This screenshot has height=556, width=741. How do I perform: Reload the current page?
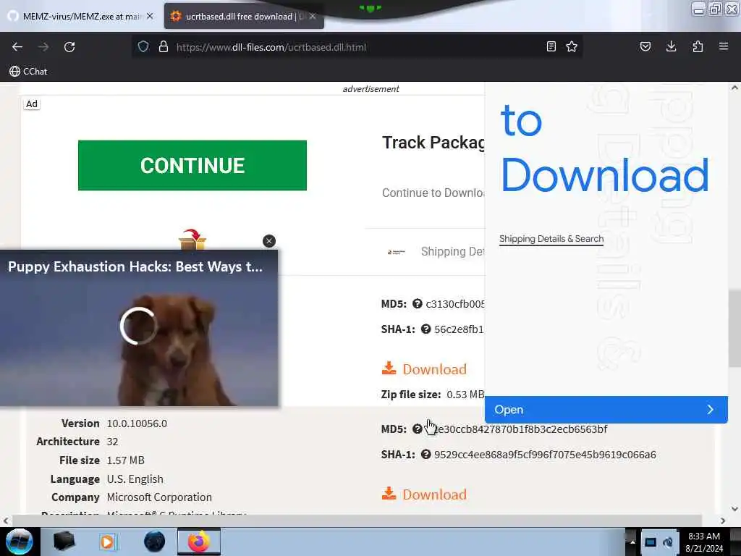[x=69, y=47]
